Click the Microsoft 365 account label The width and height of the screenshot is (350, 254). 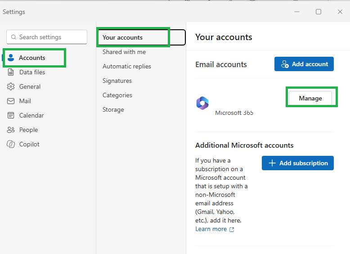[x=234, y=113]
